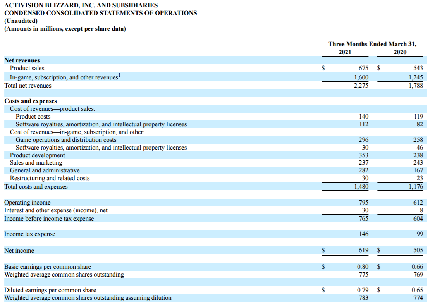Select income before tax value 604

[x=418, y=218]
